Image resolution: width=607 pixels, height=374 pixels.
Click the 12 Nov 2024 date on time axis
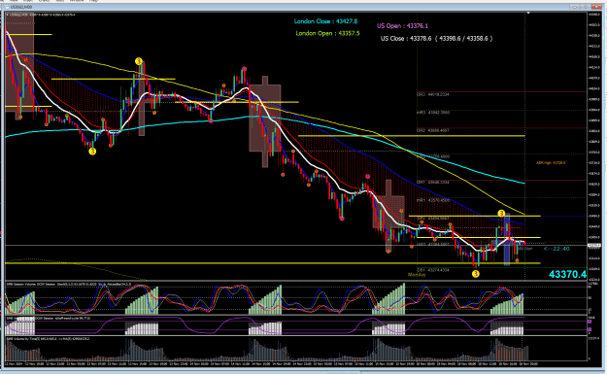[x=13, y=364]
